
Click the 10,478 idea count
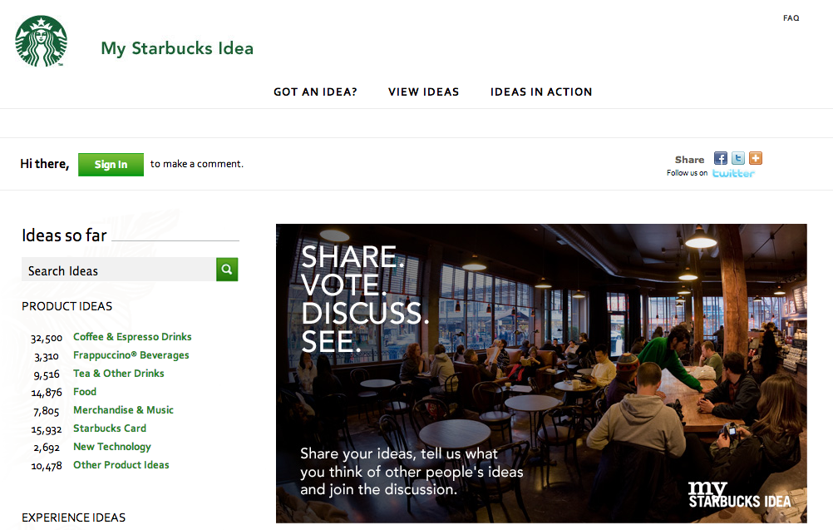(47, 466)
